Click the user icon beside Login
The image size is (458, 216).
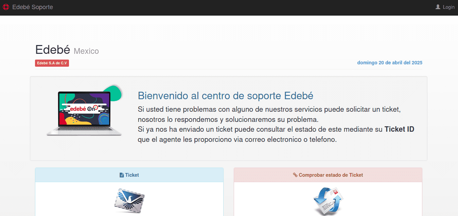[x=438, y=7]
